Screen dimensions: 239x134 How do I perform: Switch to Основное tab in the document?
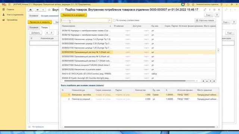(34, 28)
